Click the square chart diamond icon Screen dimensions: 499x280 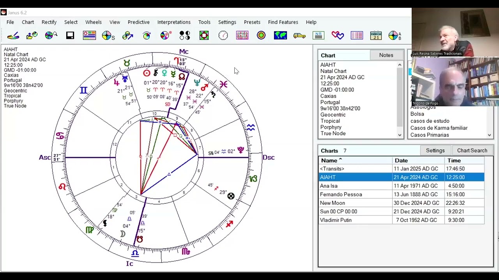tap(204, 36)
